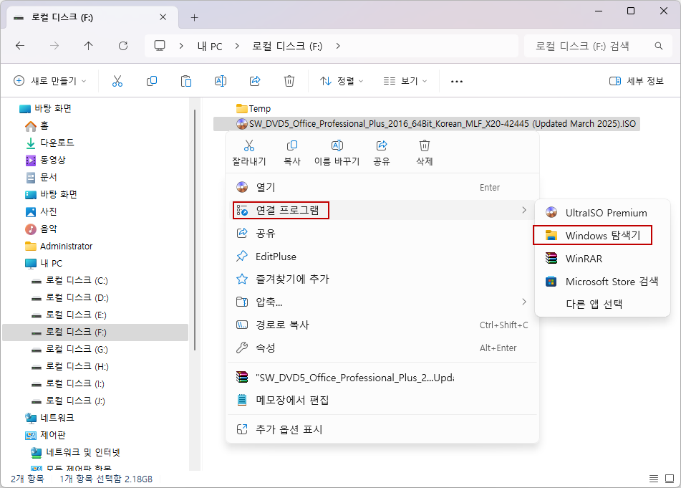Click the Copy icon in the toolbar
This screenshot has height=488, width=681.
click(152, 81)
